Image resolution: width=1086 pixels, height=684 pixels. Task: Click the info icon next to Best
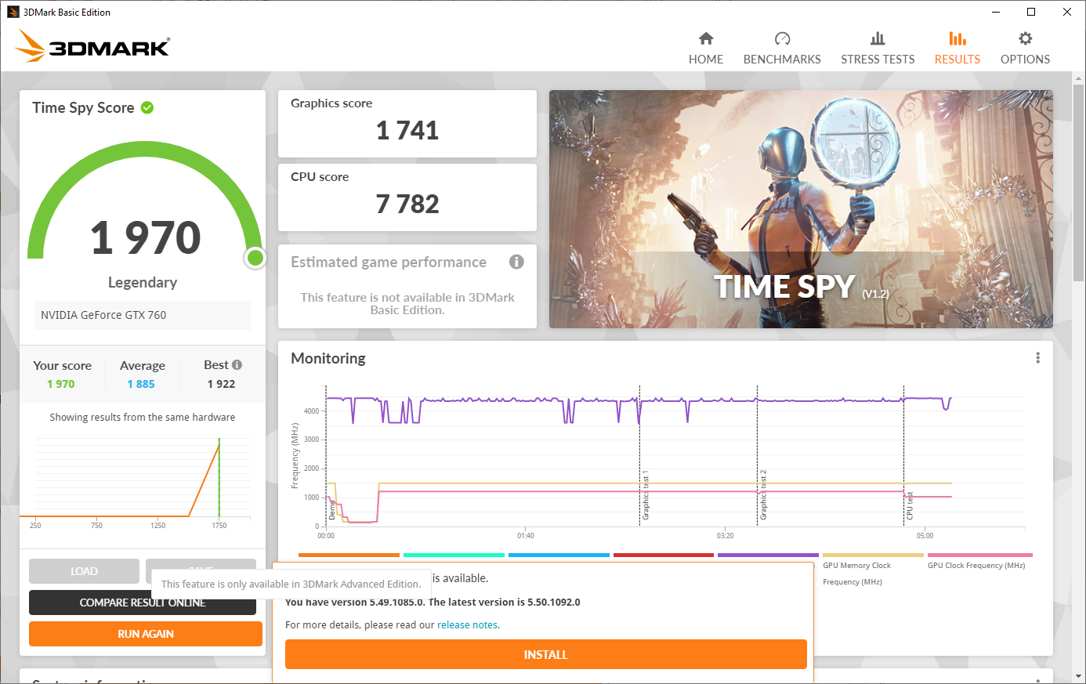pos(237,365)
